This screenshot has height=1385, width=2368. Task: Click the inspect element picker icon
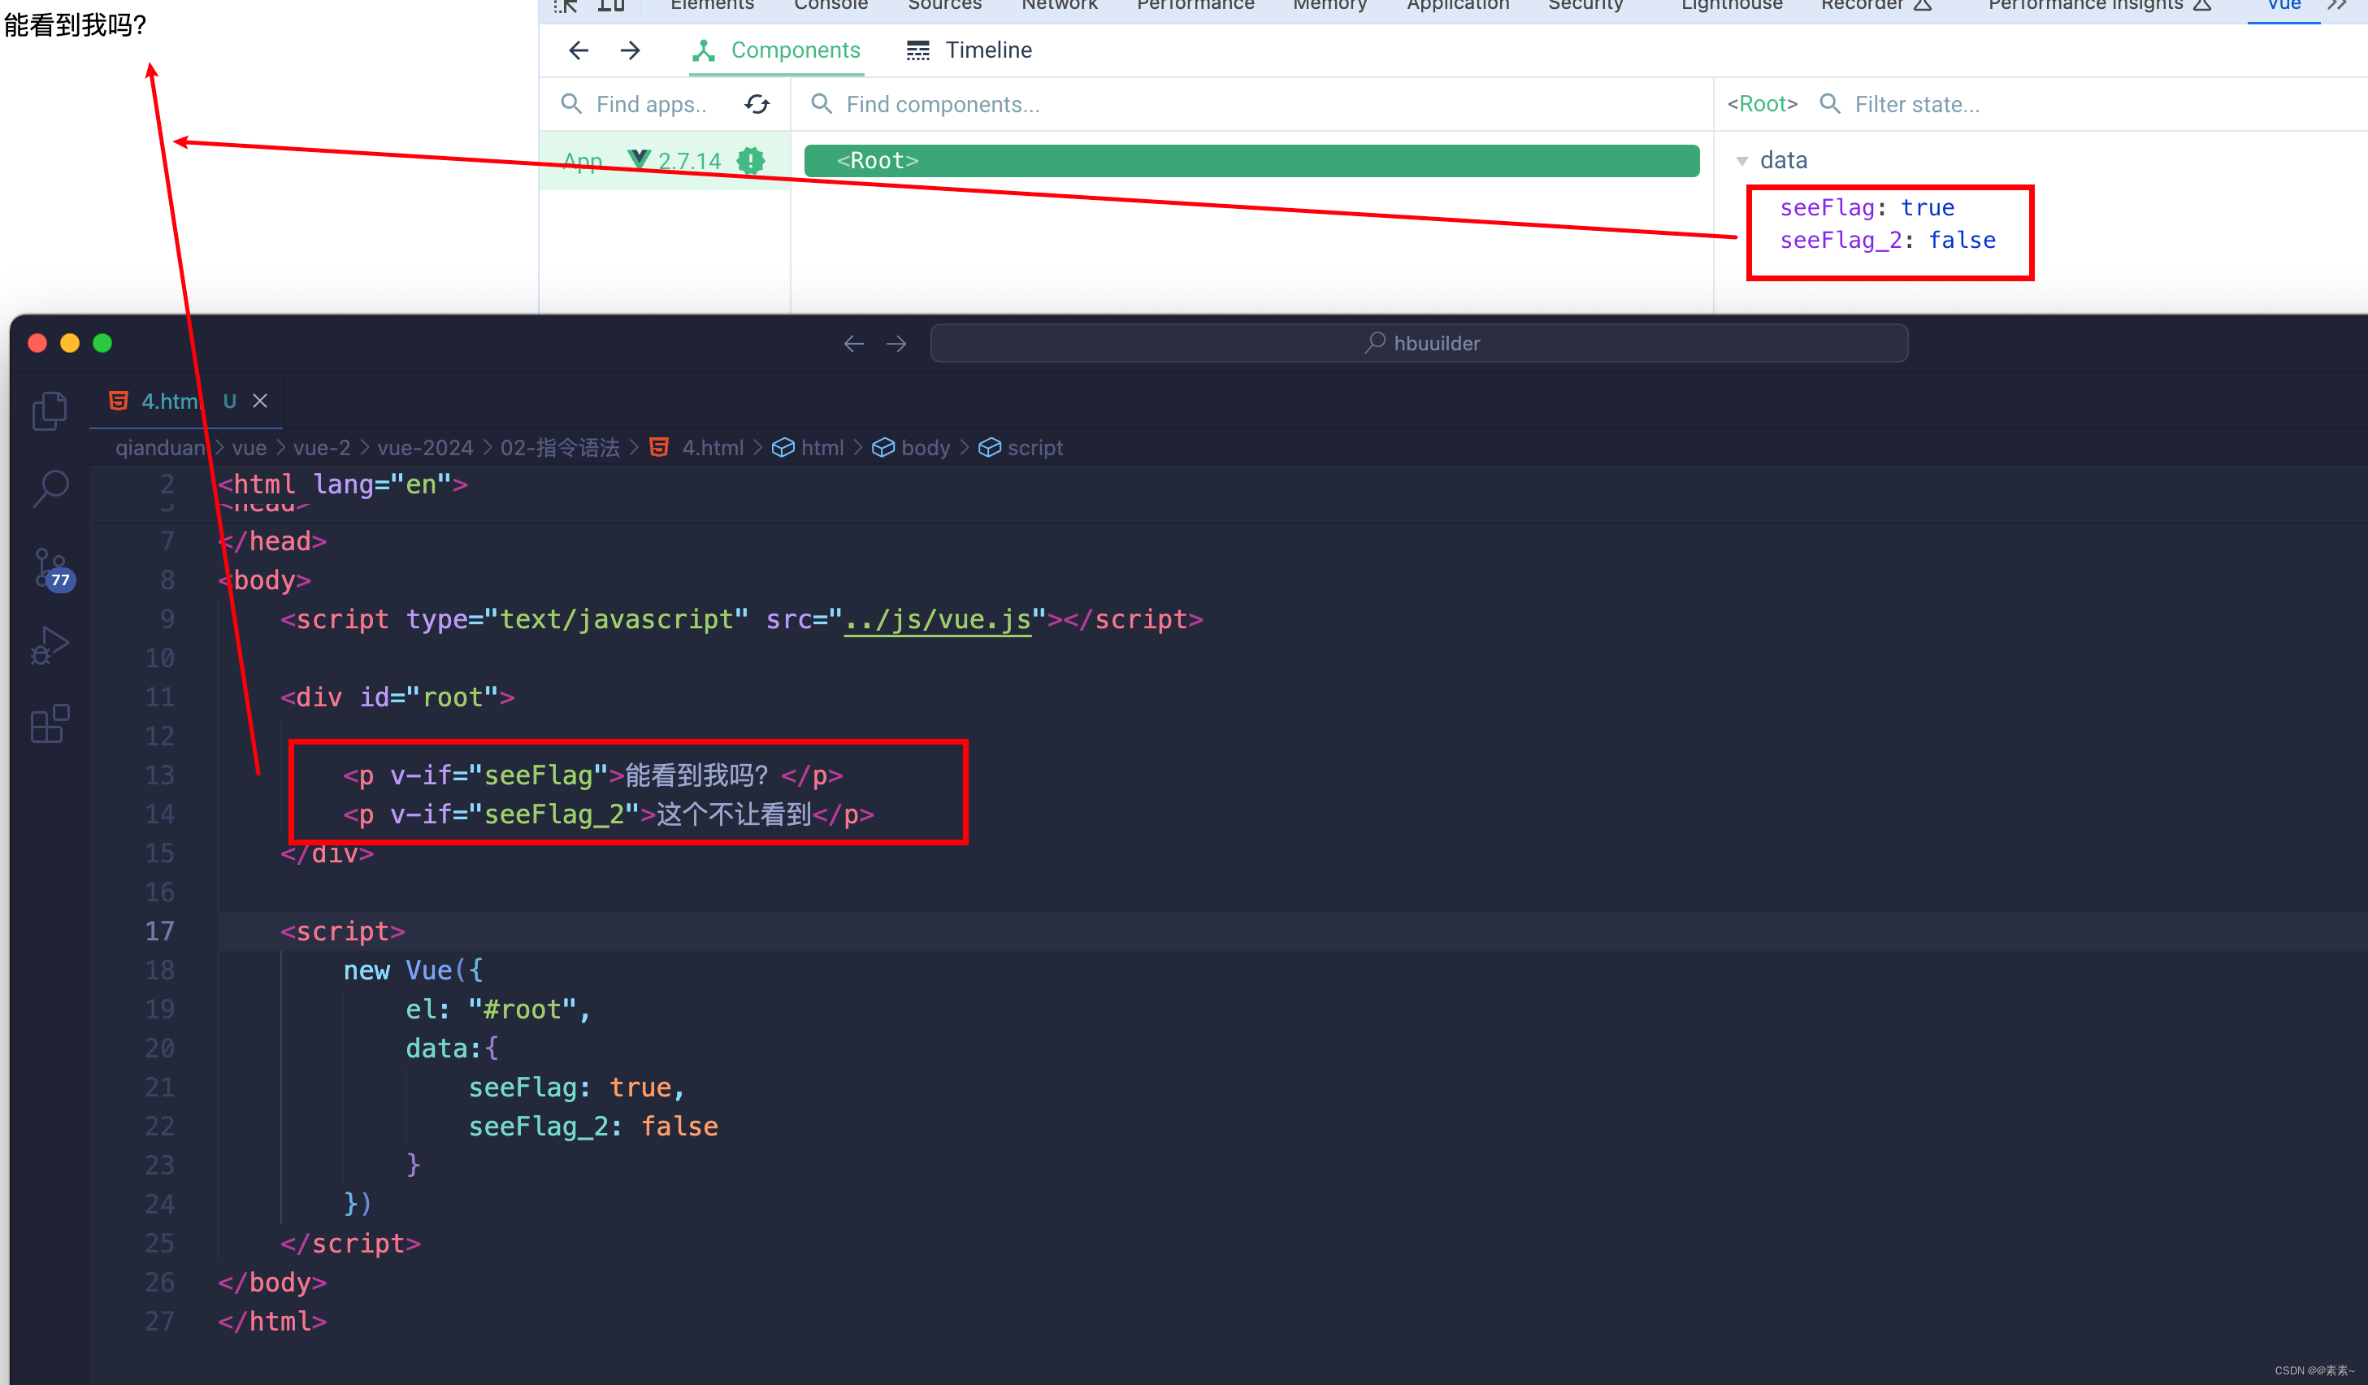click(565, 5)
